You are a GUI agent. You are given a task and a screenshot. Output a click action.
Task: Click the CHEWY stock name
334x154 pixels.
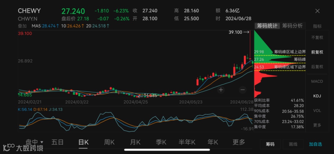[x=29, y=11]
